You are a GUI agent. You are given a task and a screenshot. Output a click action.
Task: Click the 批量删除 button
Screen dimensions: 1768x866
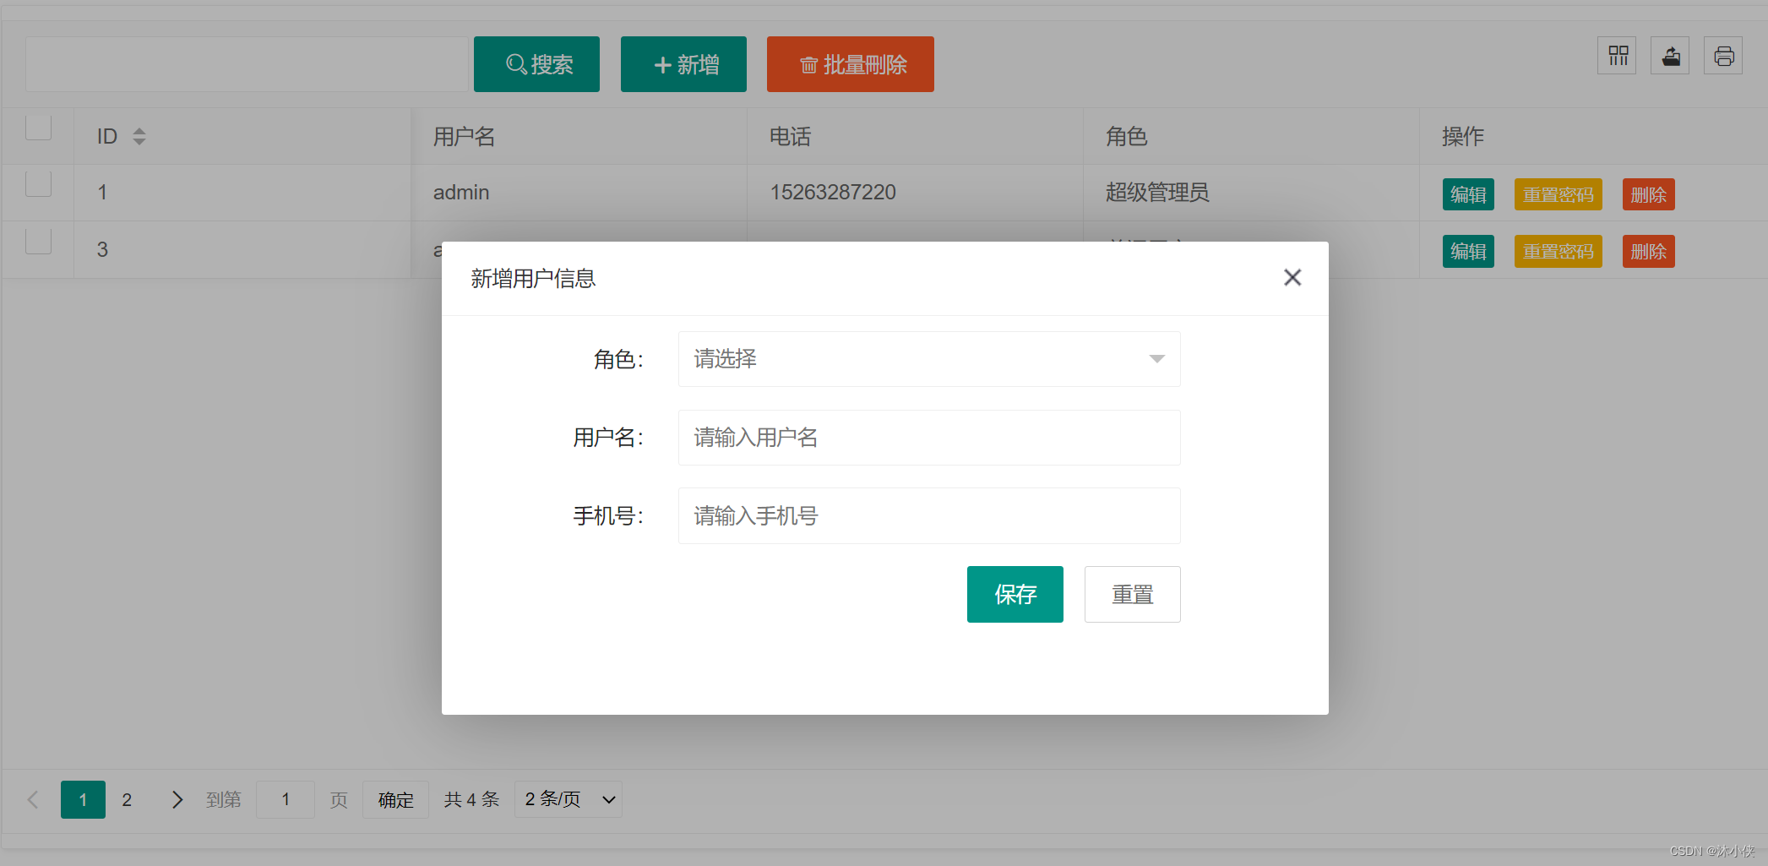click(x=851, y=64)
